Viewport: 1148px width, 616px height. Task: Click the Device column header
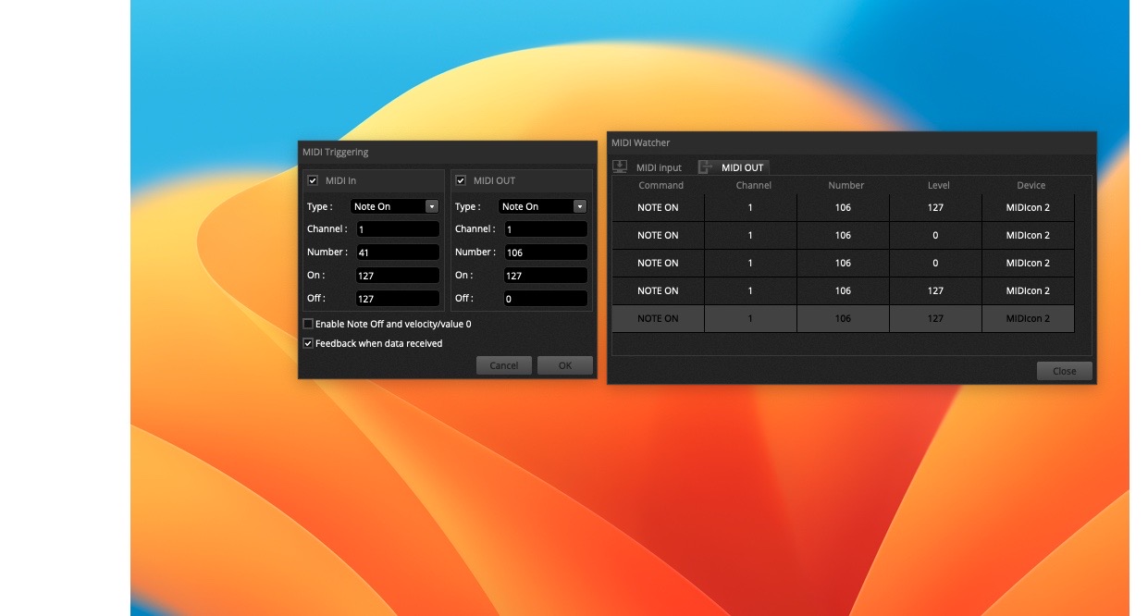[1031, 185]
